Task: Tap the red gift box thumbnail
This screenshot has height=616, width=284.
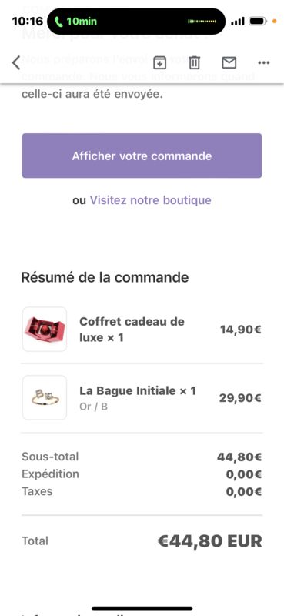Action: [45, 329]
